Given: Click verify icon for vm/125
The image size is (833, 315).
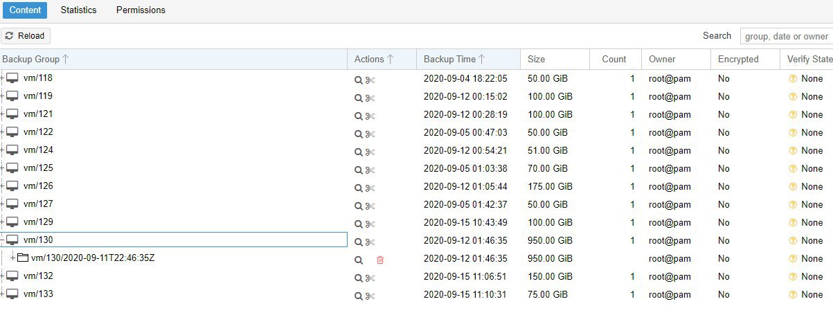Looking at the screenshot, I should (x=359, y=170).
